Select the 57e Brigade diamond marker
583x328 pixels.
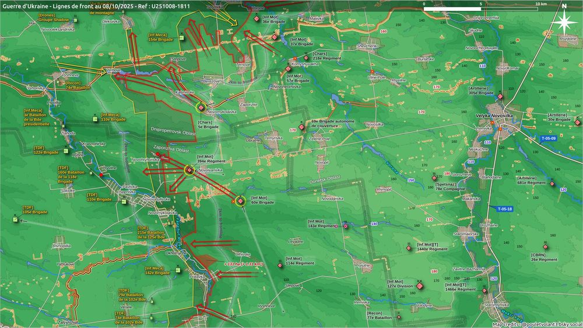pyautogui.click(x=288, y=69)
